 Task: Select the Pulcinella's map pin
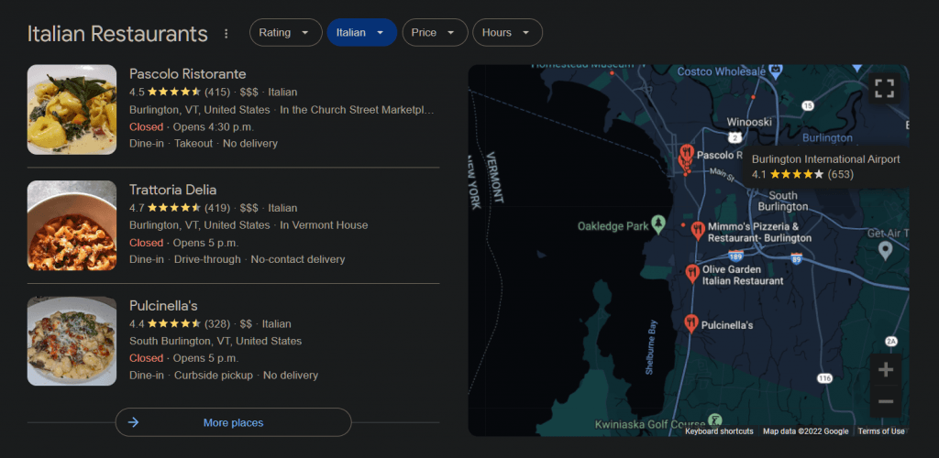(691, 323)
